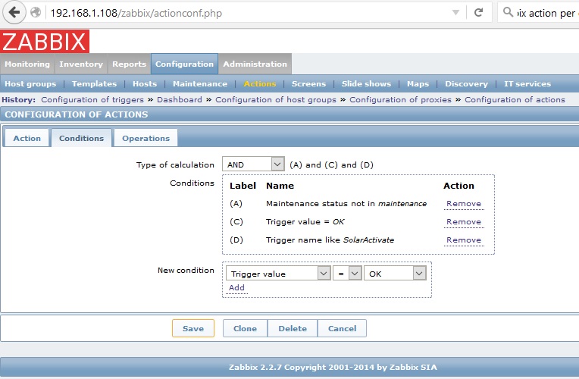Go to Screens submenu

(308, 84)
